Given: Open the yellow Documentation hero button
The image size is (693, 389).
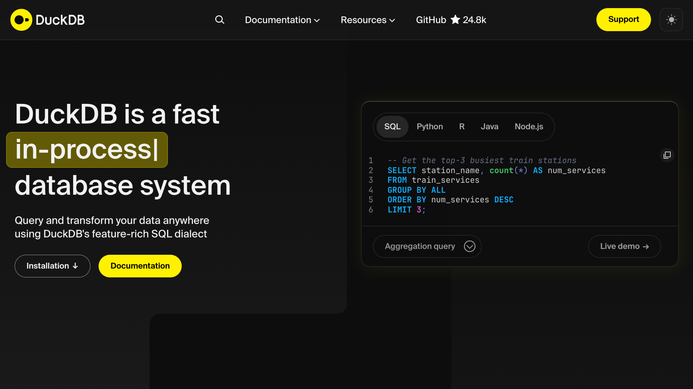Looking at the screenshot, I should click(140, 266).
